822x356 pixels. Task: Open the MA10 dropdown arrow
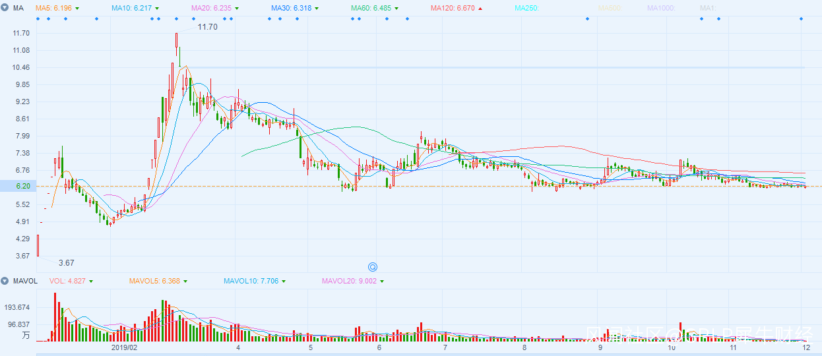point(156,8)
